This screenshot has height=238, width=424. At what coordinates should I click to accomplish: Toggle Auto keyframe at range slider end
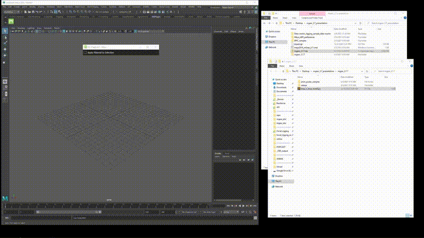250,212
